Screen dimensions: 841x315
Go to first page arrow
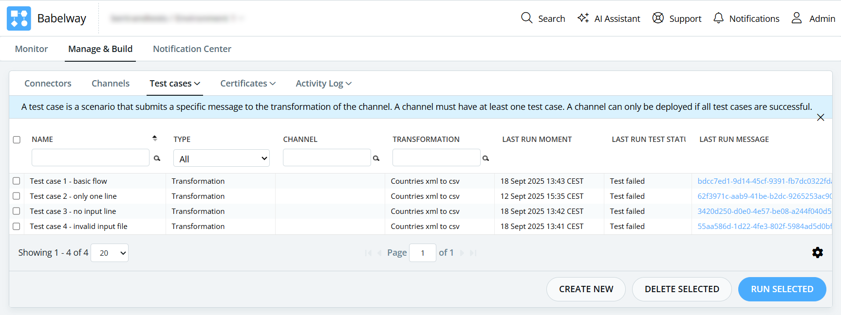[368, 253]
